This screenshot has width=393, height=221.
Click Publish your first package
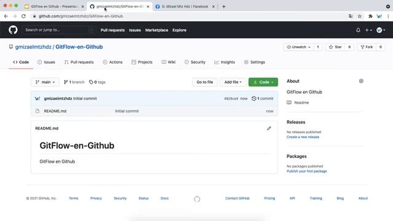point(307,171)
